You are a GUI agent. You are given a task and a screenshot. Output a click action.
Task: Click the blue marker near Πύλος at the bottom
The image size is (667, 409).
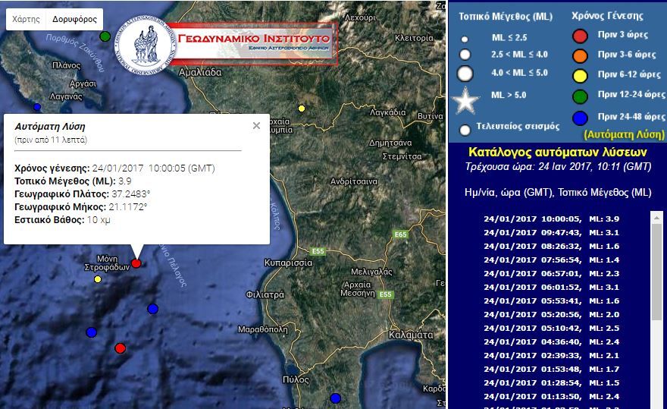pos(336,398)
